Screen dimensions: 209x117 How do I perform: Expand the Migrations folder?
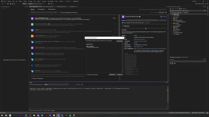click(172, 26)
